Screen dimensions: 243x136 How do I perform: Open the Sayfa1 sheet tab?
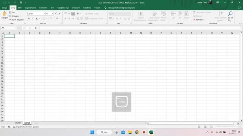(x=18, y=123)
